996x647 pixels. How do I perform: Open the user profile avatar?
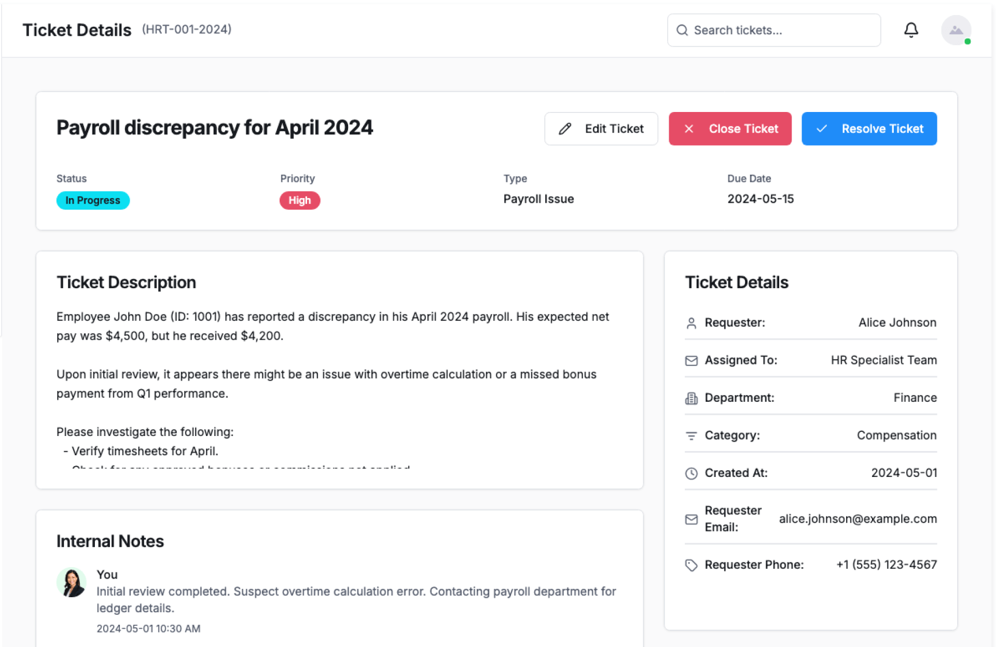[956, 30]
